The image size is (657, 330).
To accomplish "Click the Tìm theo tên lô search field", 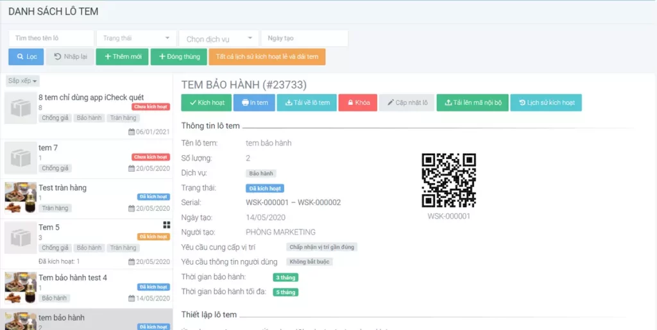I will tap(51, 38).
